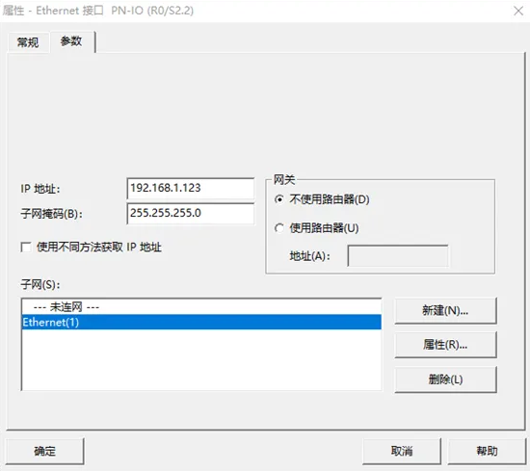Open subnet 属性(R)... button
This screenshot has height=471, width=530.
click(x=445, y=345)
